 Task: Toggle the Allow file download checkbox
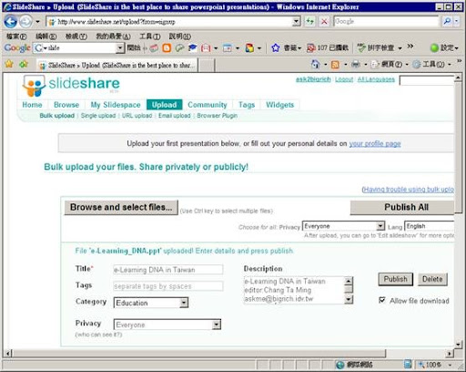pos(382,300)
